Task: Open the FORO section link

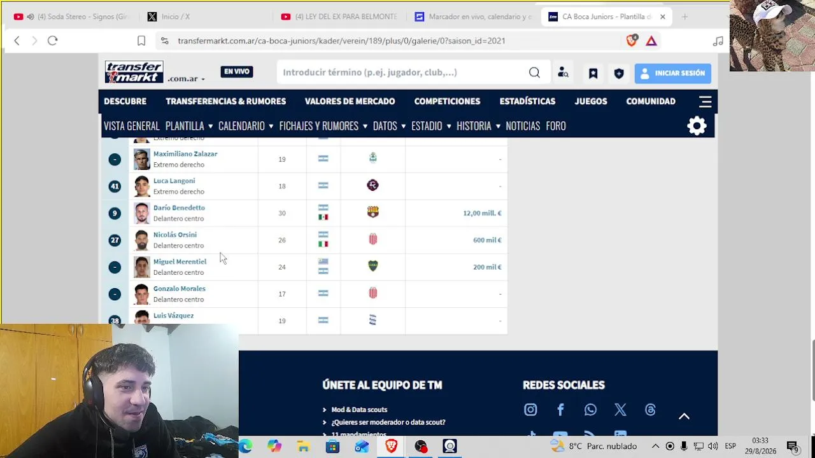Action: pos(556,126)
